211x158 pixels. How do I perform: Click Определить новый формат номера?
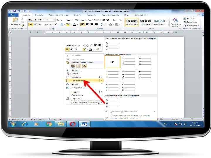pyautogui.click(x=130, y=115)
